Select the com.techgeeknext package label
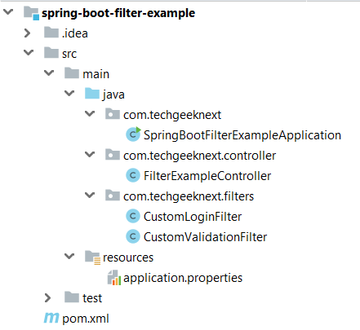 (x=172, y=115)
